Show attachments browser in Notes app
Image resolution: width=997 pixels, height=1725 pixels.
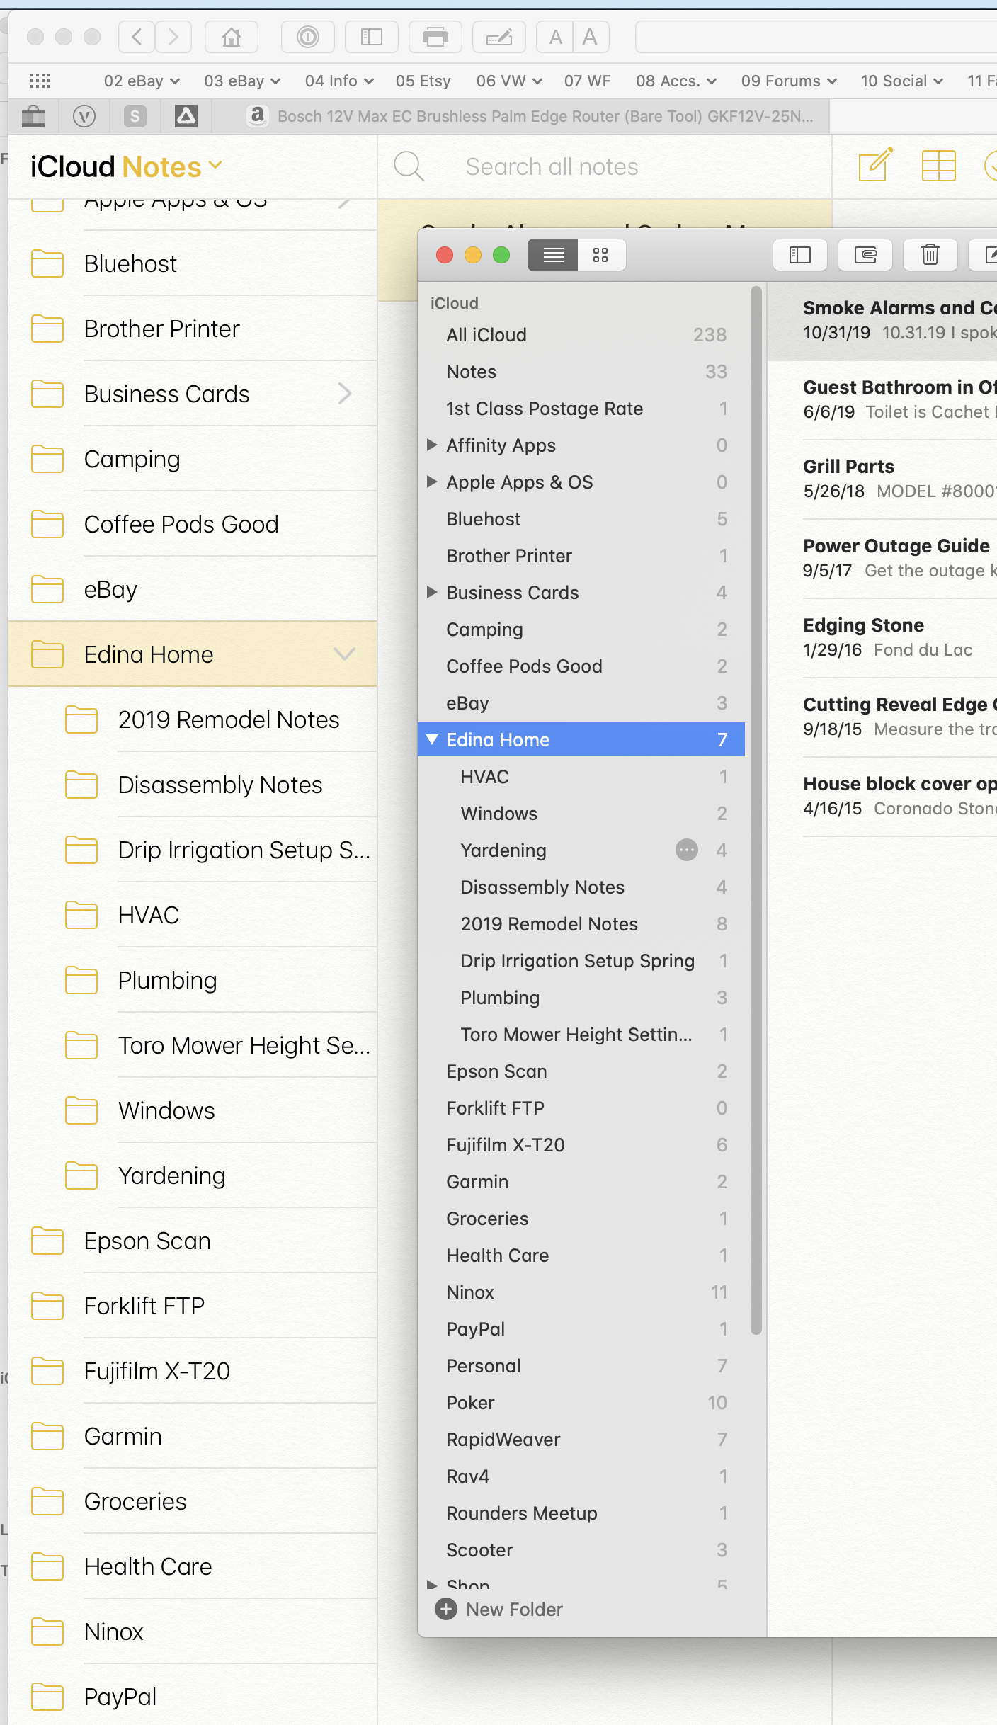[865, 255]
